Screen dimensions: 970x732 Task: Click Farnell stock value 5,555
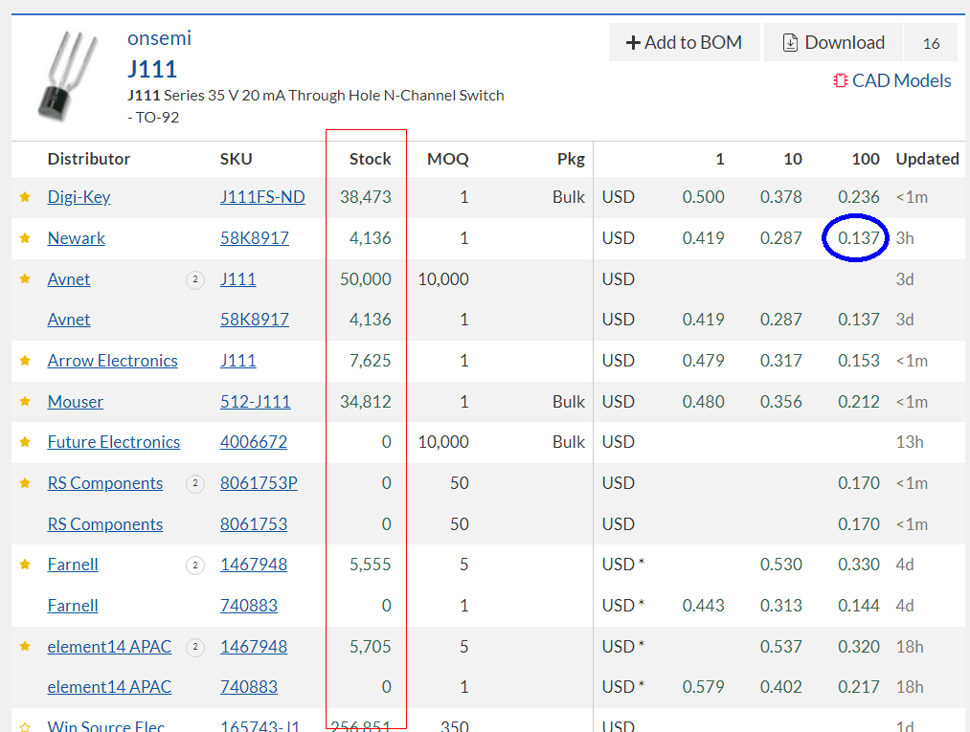coord(370,565)
